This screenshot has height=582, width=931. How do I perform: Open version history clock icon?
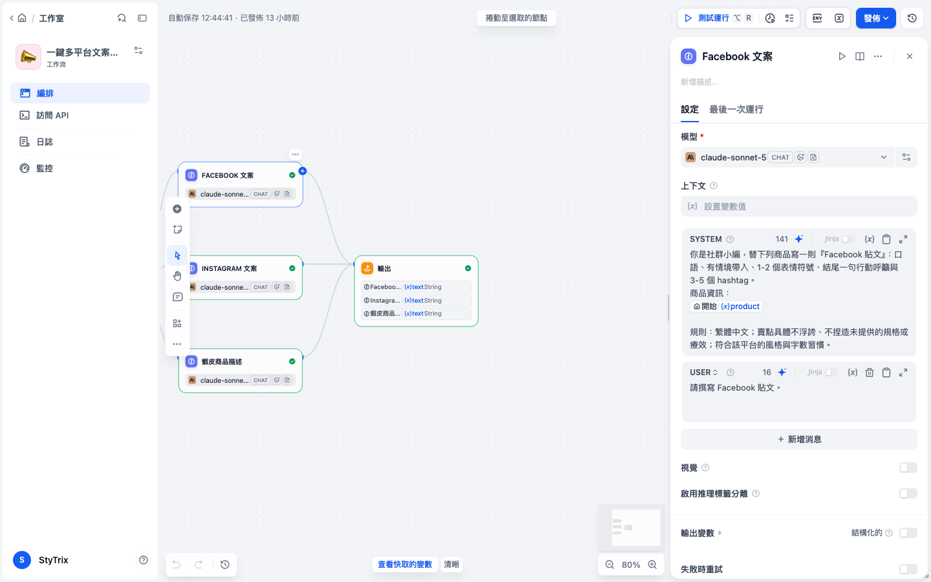click(x=912, y=18)
